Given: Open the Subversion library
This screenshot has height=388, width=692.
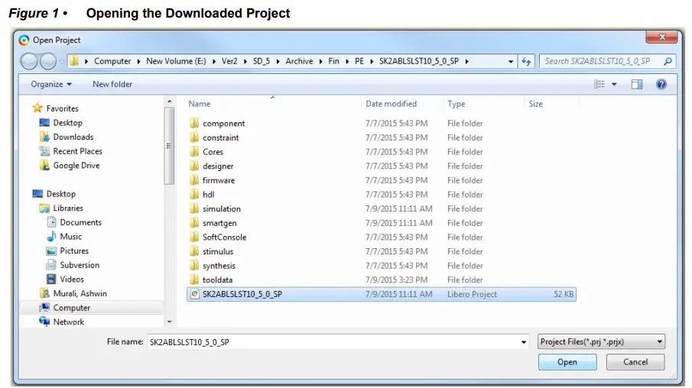Looking at the screenshot, I should click(x=80, y=265).
